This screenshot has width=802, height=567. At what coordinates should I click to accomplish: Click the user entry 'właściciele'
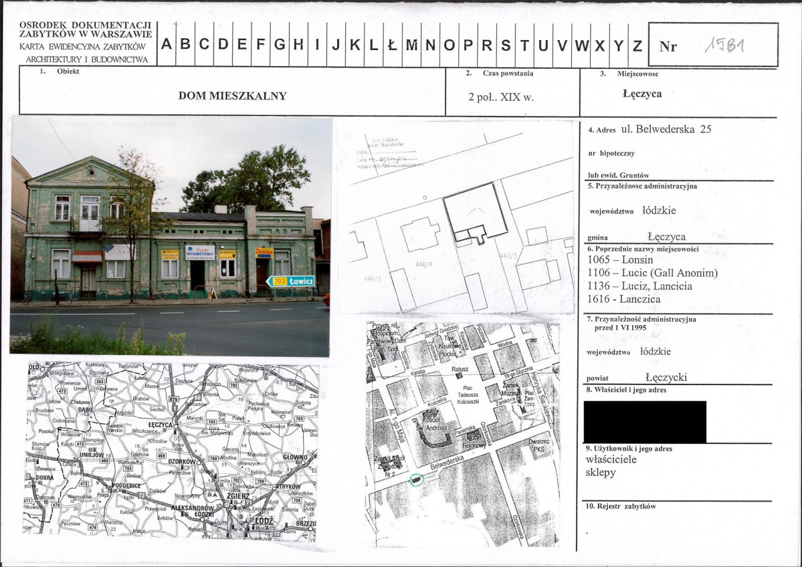611,459
